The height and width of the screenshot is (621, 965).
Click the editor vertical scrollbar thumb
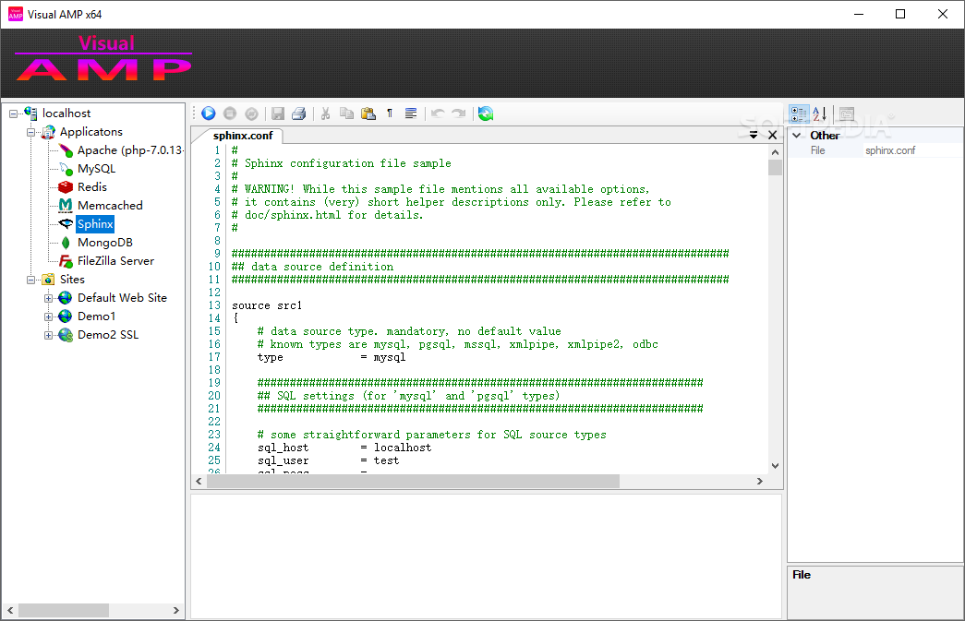click(x=775, y=167)
